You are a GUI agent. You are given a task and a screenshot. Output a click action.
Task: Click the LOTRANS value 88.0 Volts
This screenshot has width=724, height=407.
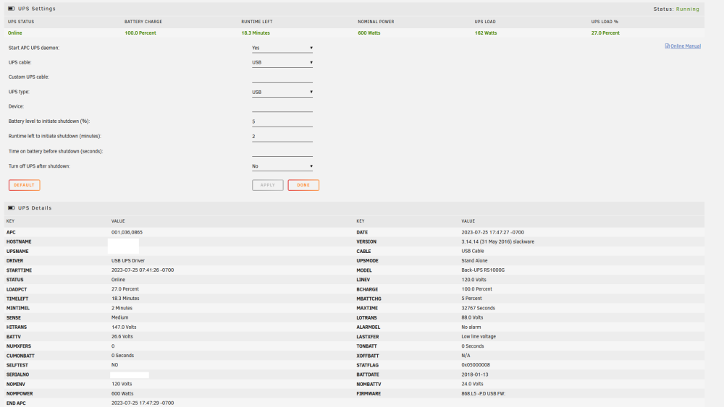[x=472, y=317]
